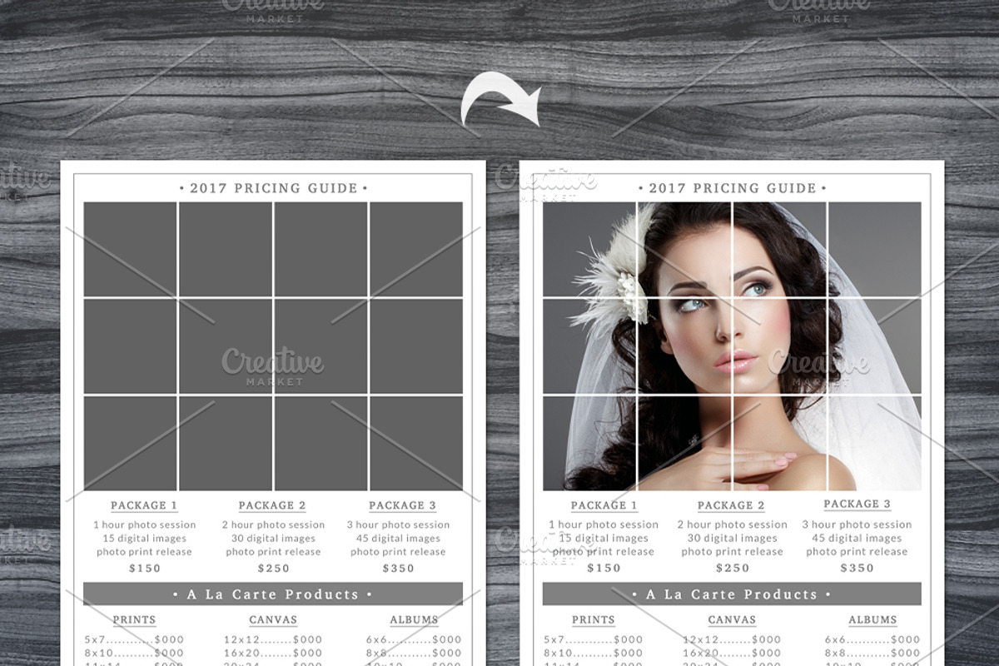Viewport: 999px width, 666px height.
Task: Select the 8x10 print price row on blank-grid page
Action: pyautogui.click(x=134, y=654)
